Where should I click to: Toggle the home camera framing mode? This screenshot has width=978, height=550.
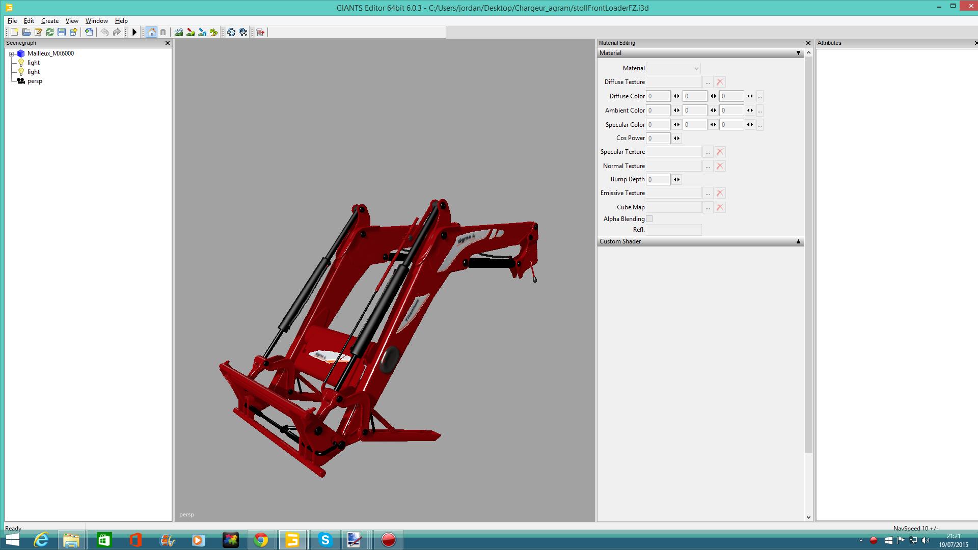pos(152,32)
